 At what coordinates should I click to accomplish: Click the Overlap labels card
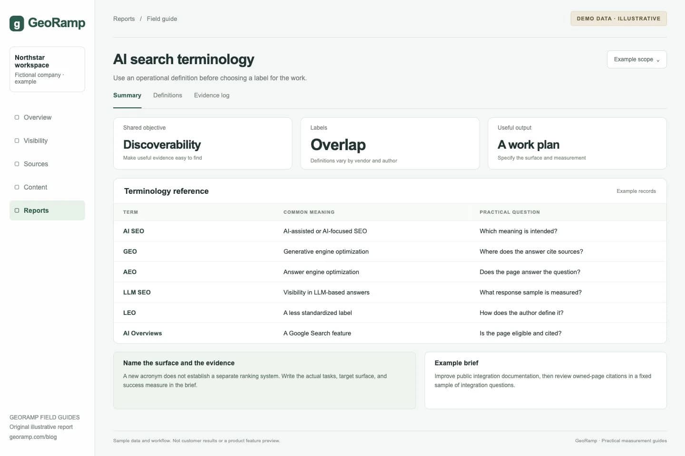click(x=390, y=143)
